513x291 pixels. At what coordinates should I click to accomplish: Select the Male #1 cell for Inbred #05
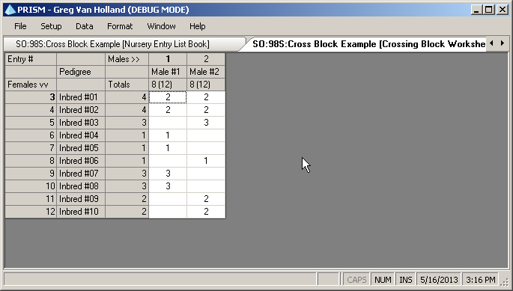(x=168, y=148)
